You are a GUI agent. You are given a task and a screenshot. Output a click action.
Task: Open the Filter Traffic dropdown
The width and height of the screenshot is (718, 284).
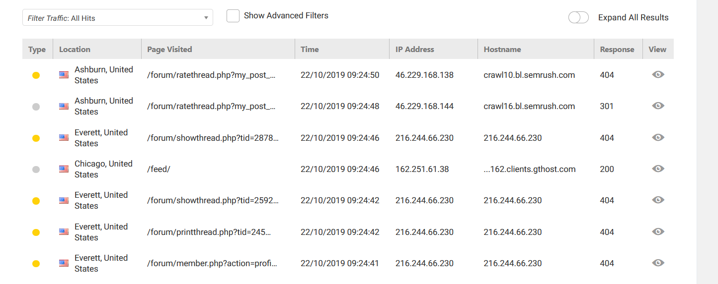point(118,18)
